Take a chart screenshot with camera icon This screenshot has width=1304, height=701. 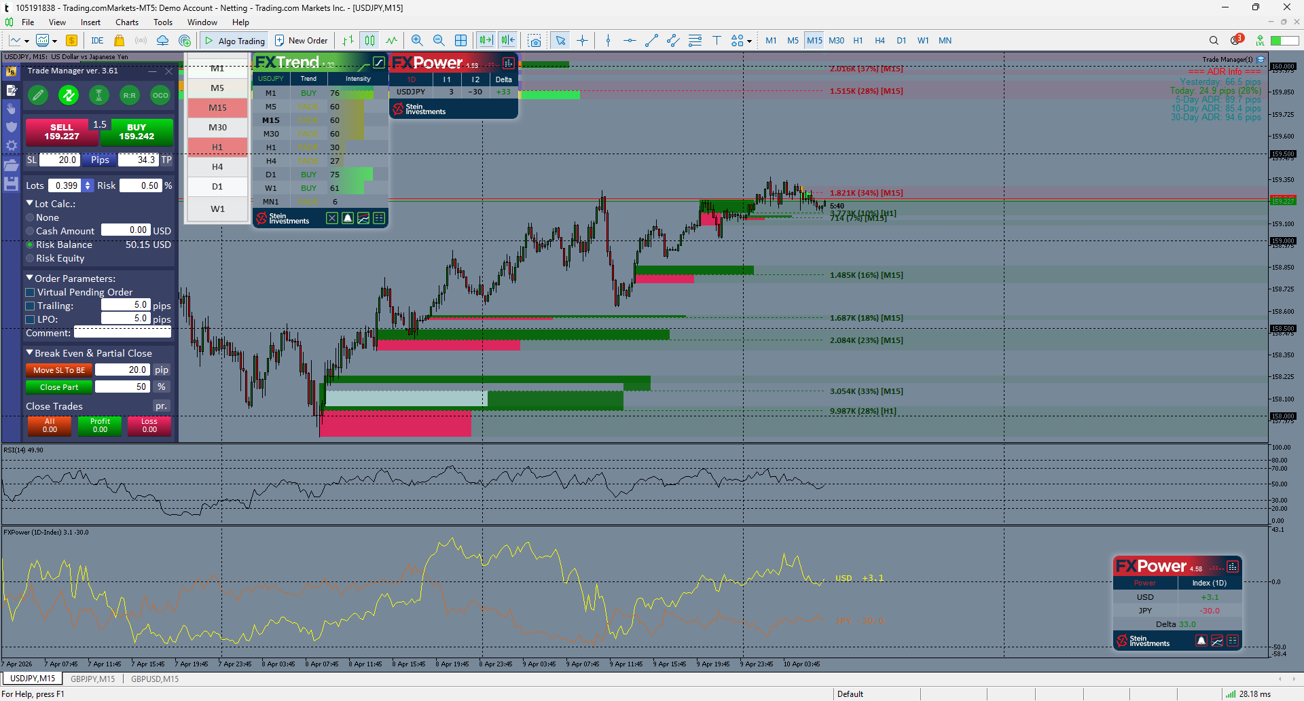[x=535, y=41]
